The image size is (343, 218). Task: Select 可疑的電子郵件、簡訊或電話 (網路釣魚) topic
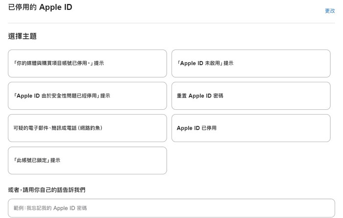pos(87,128)
